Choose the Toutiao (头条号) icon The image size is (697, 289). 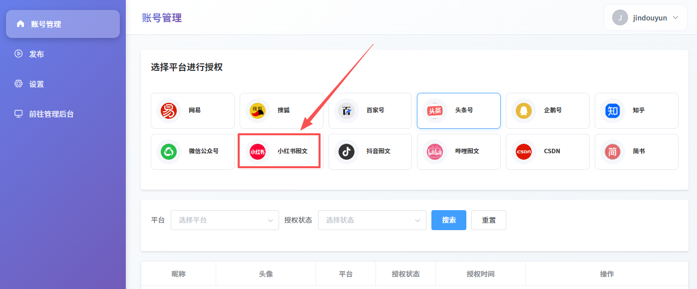435,110
